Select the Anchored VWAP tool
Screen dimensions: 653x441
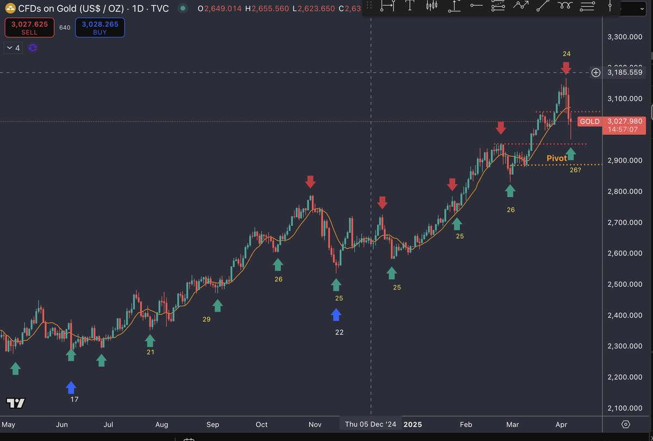[x=455, y=7]
